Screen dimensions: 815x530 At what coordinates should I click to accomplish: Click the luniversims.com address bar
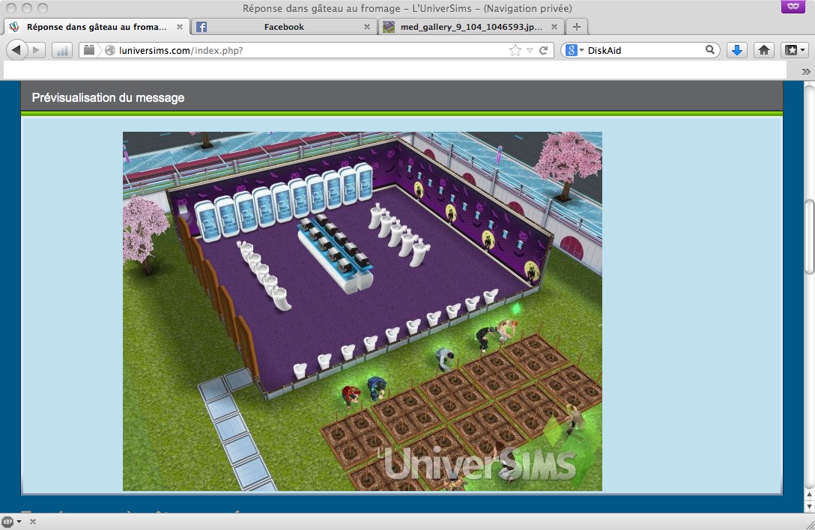300,50
